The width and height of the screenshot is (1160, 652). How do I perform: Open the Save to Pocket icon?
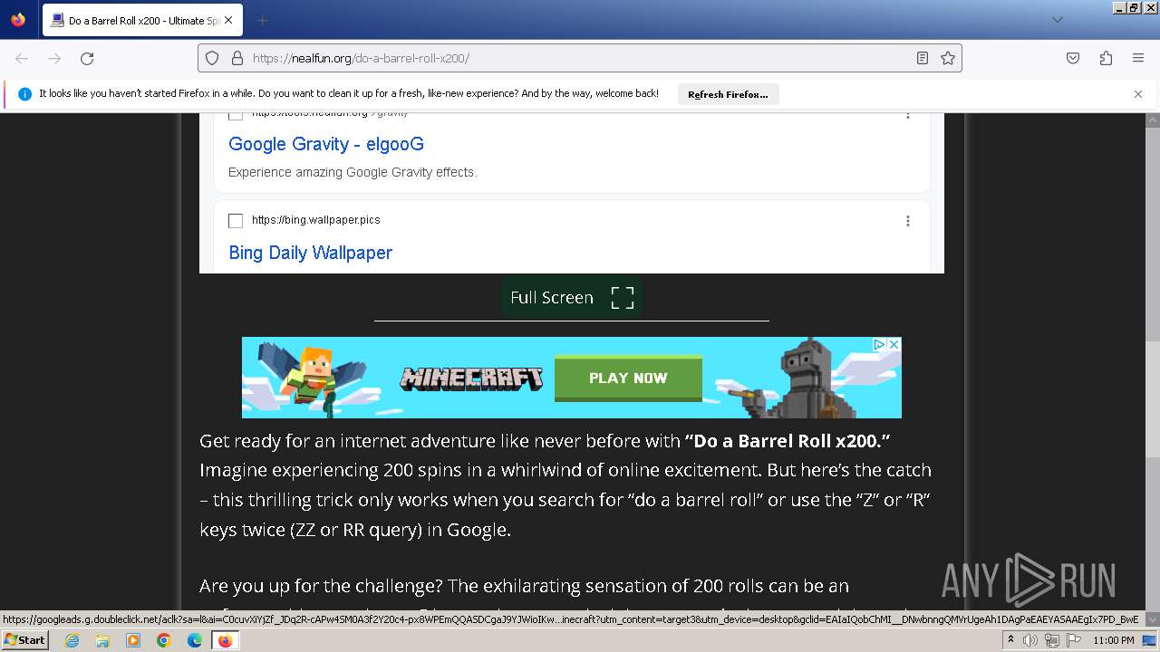click(x=1073, y=58)
